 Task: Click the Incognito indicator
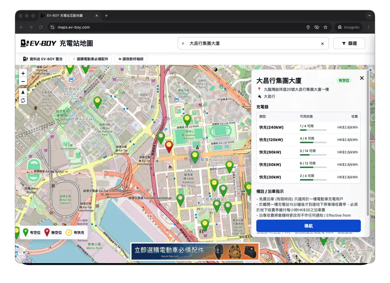click(349, 27)
